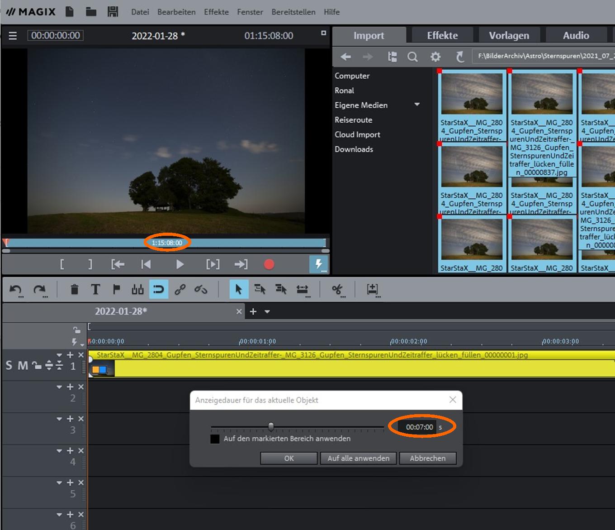Image resolution: width=615 pixels, height=530 pixels.
Task: Click the trash delete object icon
Action: [75, 289]
